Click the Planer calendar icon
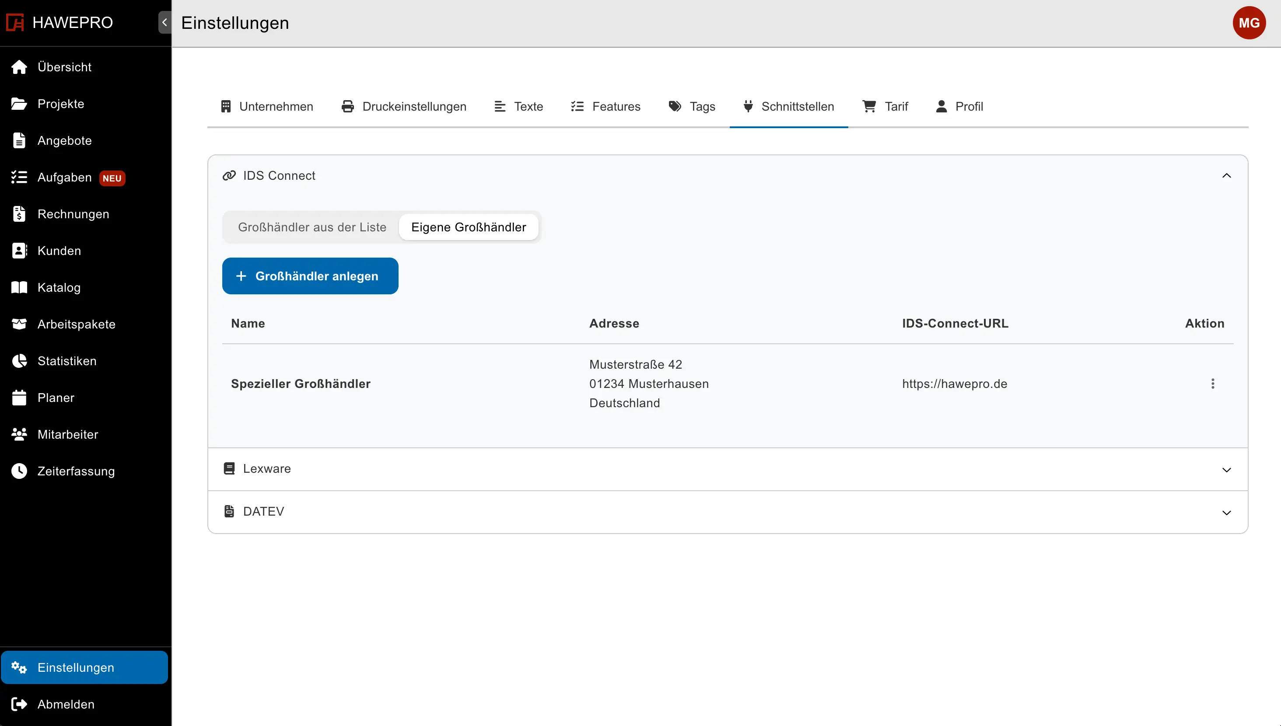This screenshot has height=726, width=1281. 19,398
